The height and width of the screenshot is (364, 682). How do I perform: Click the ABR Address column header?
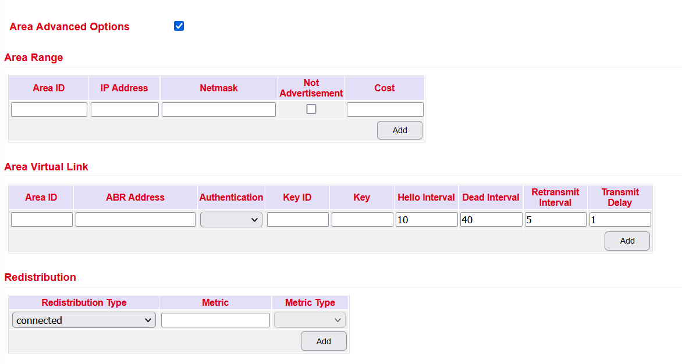tap(135, 197)
